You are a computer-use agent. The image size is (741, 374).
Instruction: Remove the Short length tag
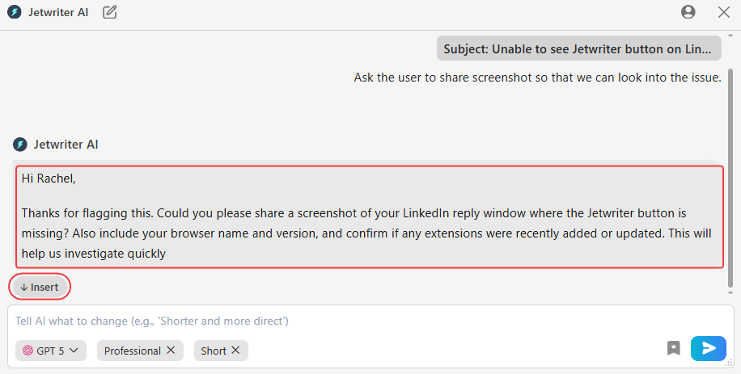(235, 351)
